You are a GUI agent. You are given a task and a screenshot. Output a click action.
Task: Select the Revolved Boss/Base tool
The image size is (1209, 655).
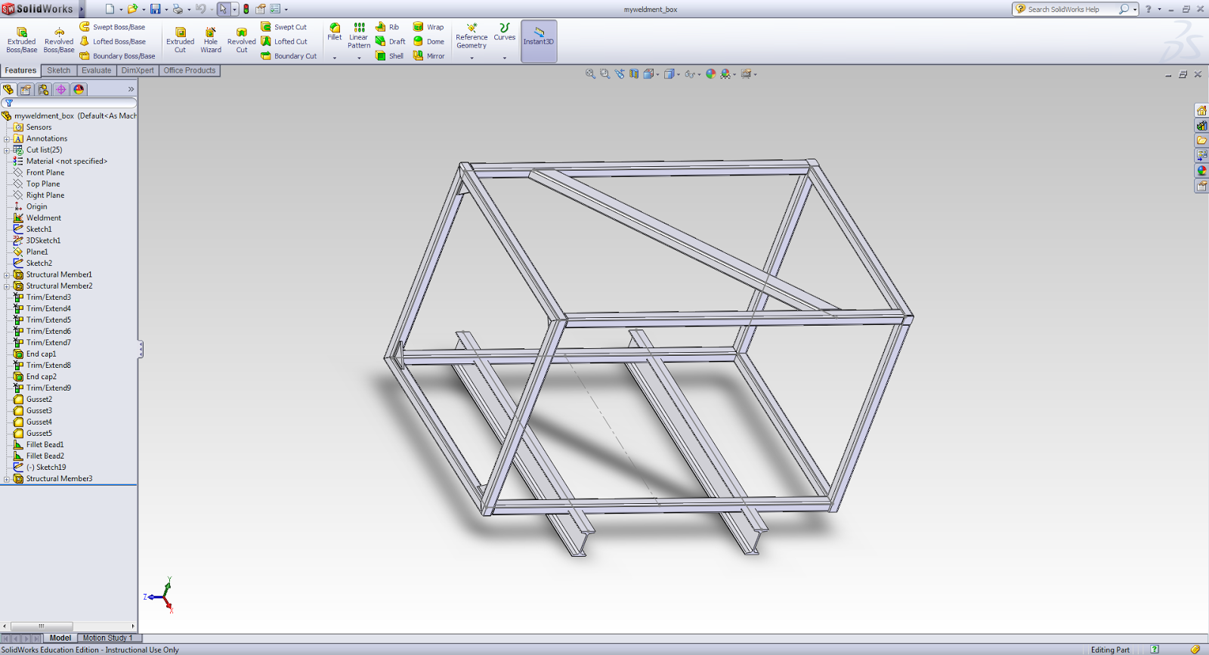click(59, 39)
